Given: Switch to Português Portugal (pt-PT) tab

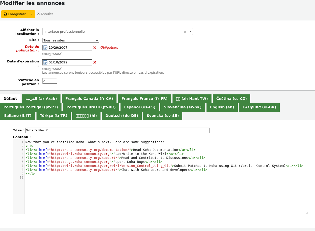Looking at the screenshot, I should click(x=31, y=107).
